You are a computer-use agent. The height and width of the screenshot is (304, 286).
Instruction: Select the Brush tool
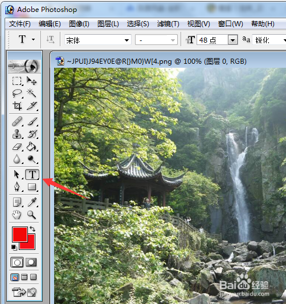(x=32, y=121)
